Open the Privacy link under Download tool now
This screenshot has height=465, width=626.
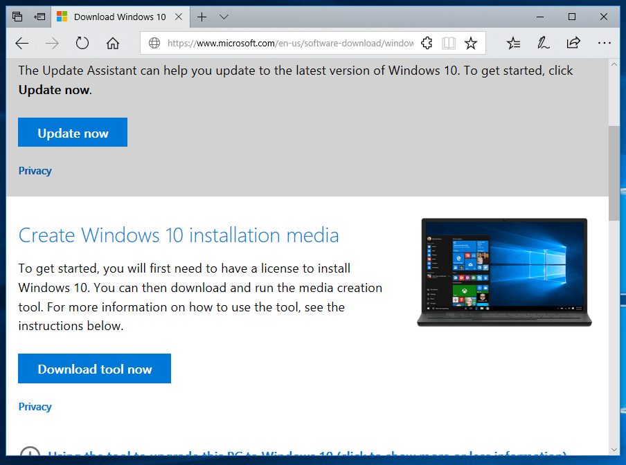(35, 407)
